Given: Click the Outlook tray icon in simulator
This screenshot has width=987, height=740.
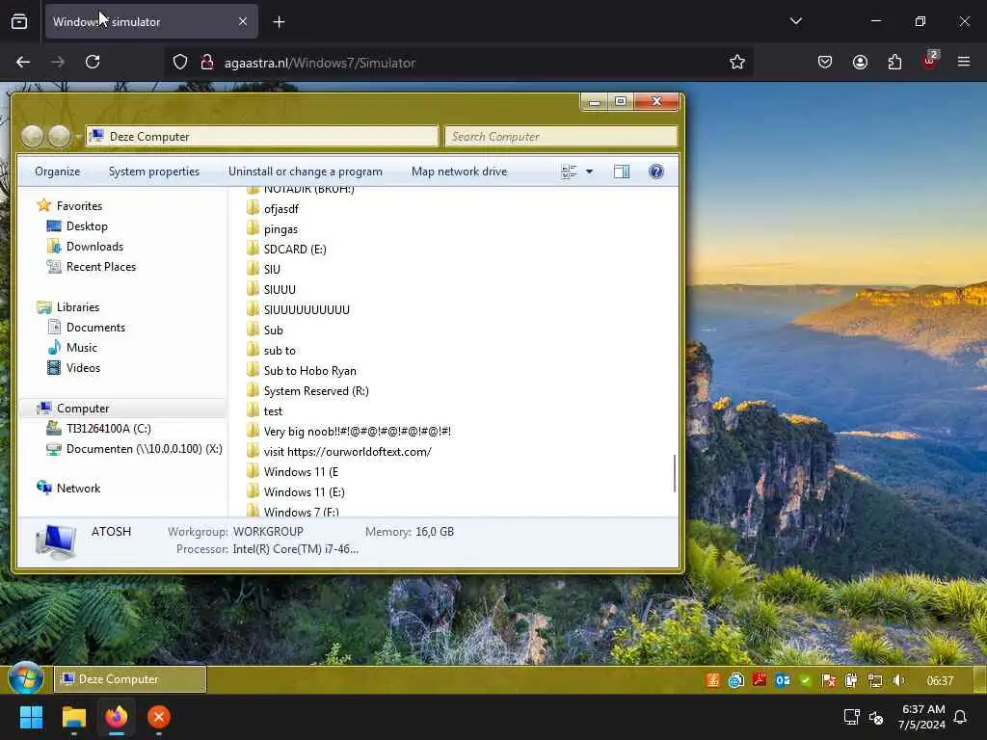Looking at the screenshot, I should click(783, 680).
